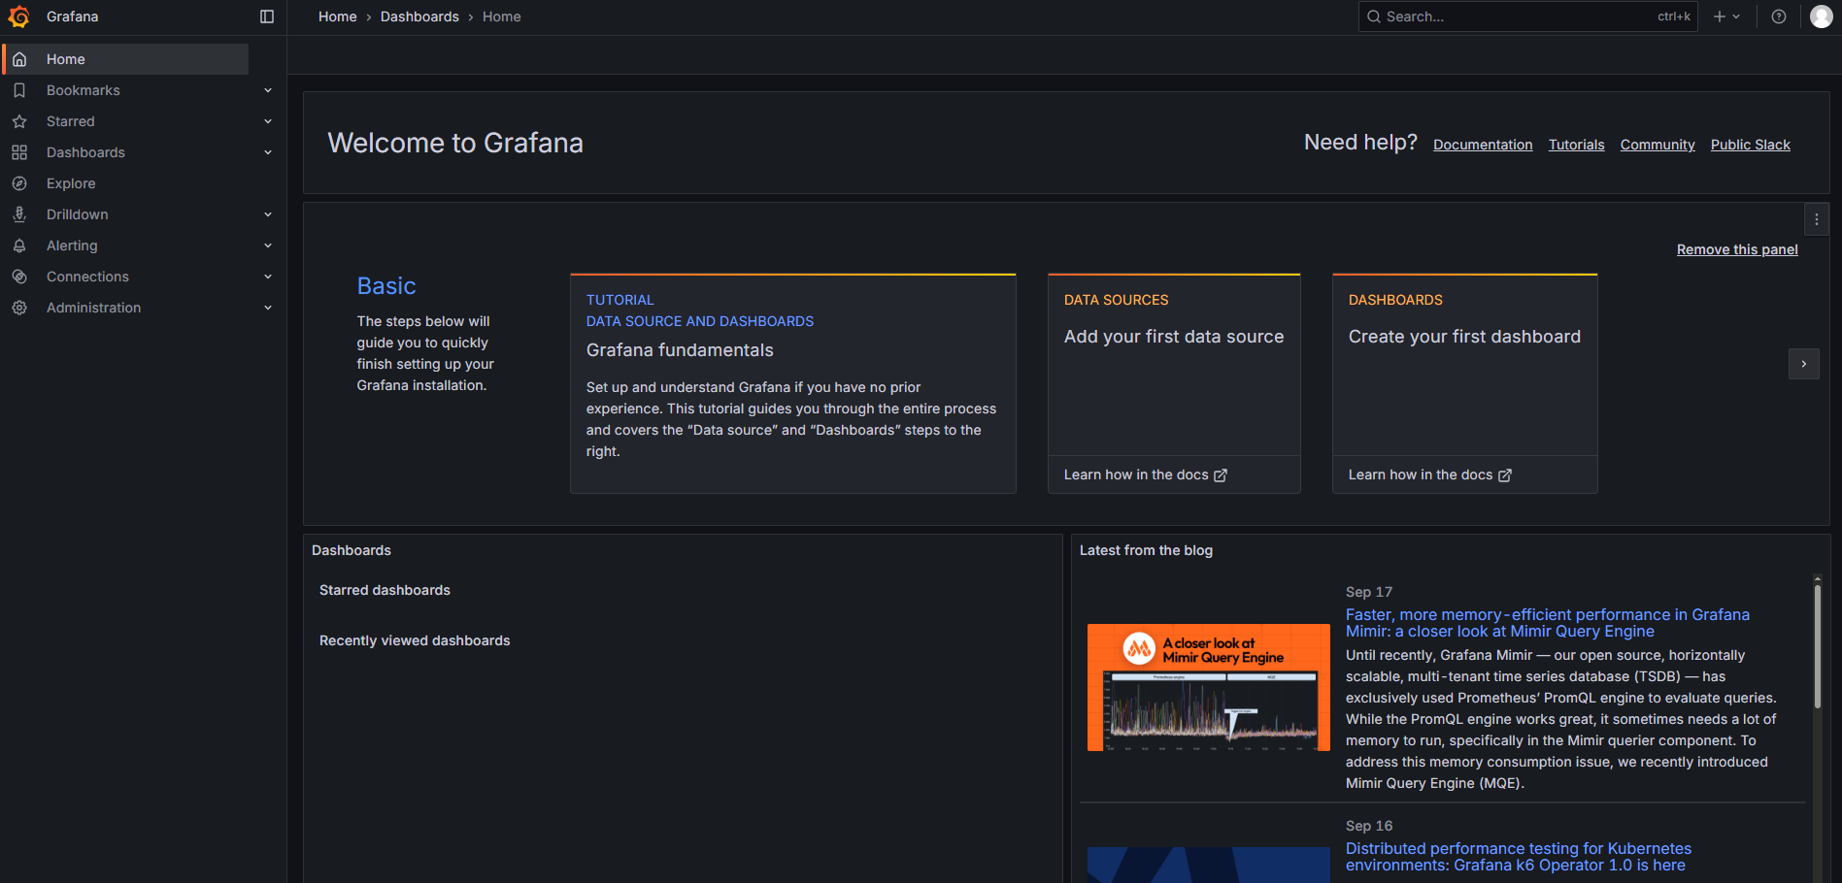
Task: Open the Documentation link
Action: [1483, 145]
